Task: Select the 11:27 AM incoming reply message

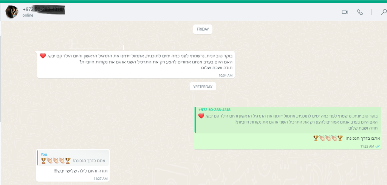Action: [73, 165]
